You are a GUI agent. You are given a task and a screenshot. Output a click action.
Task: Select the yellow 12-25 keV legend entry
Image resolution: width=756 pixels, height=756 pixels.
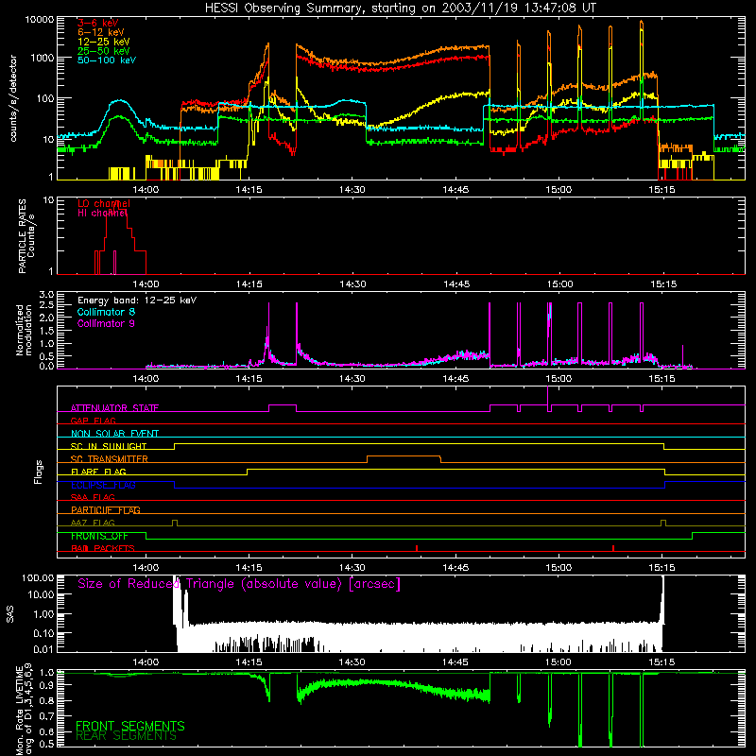pyautogui.click(x=103, y=42)
